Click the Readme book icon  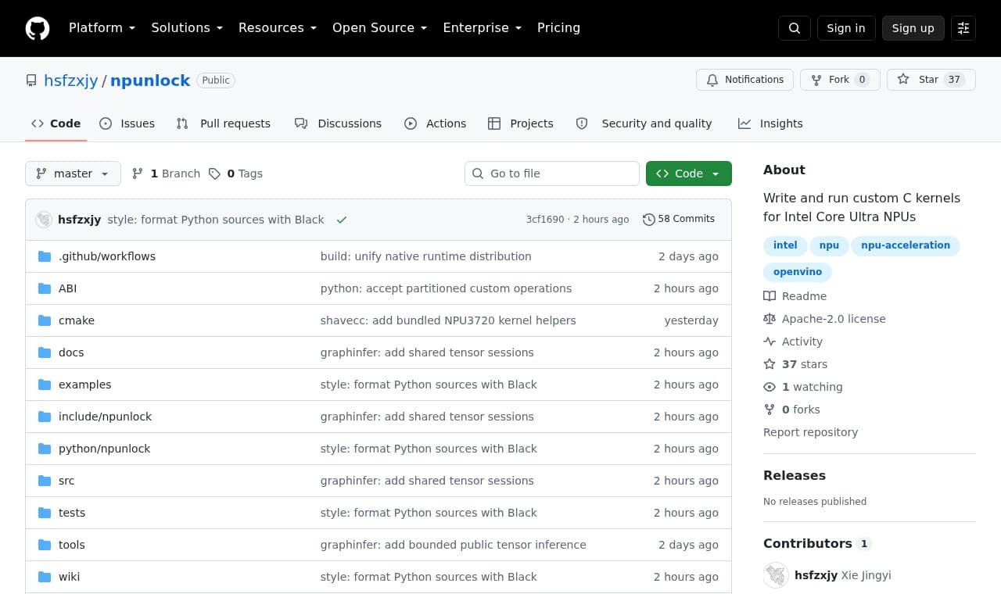pyautogui.click(x=770, y=296)
